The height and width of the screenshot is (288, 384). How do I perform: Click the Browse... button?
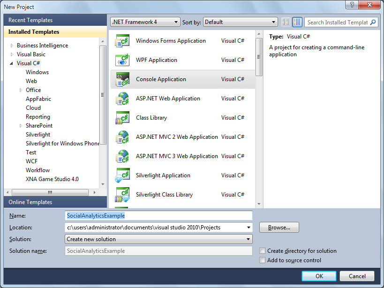click(279, 227)
